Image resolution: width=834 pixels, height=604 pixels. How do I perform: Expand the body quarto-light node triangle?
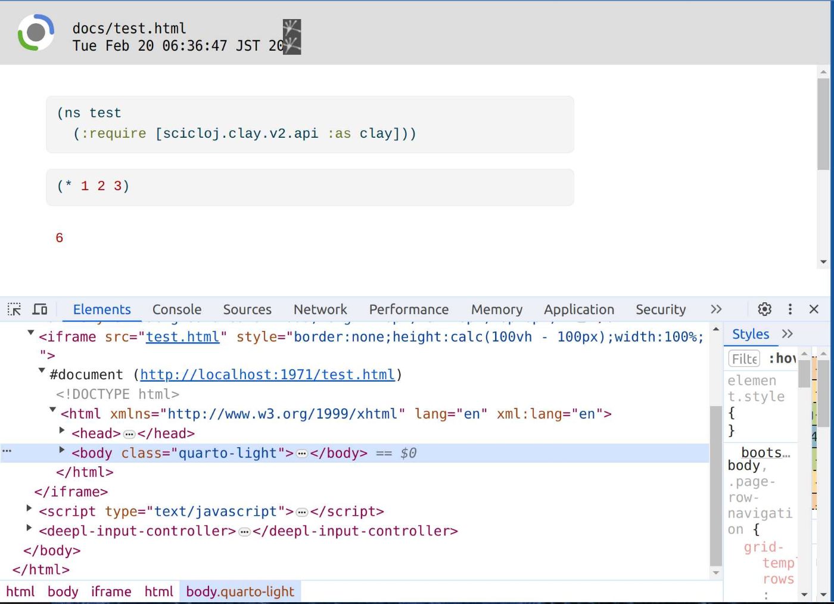click(62, 450)
